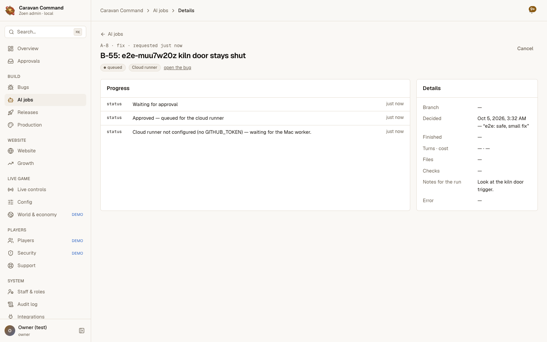The height and width of the screenshot is (342, 547).
Task: Click the AI jobs robot icon
Action: [x=11, y=100]
